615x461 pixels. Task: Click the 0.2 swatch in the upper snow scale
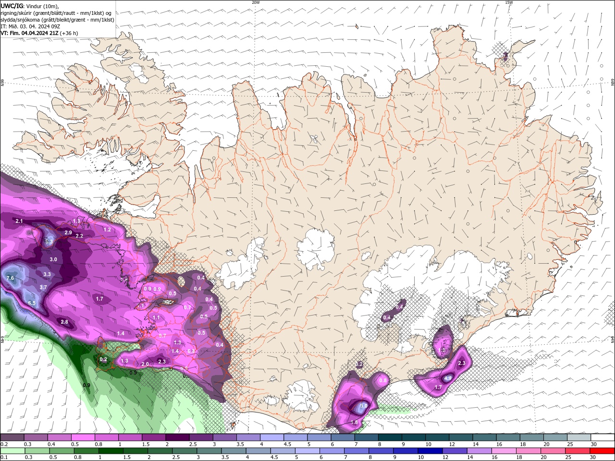point(12,437)
